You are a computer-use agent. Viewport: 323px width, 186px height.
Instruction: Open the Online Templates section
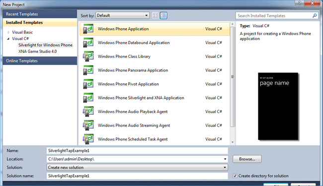(x=40, y=61)
